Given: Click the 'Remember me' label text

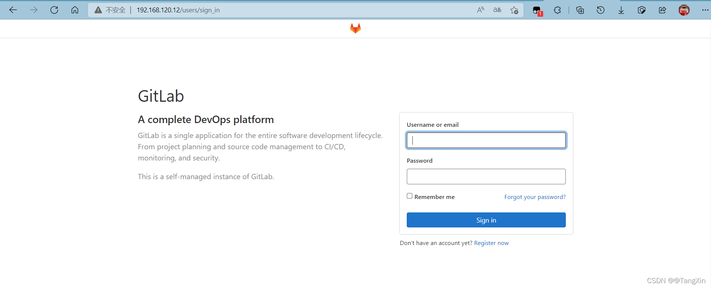Looking at the screenshot, I should point(434,197).
